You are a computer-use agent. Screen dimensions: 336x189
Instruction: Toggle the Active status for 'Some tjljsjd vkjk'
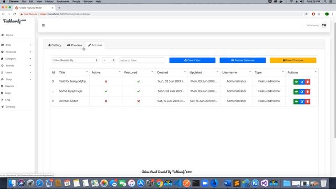(x=106, y=91)
